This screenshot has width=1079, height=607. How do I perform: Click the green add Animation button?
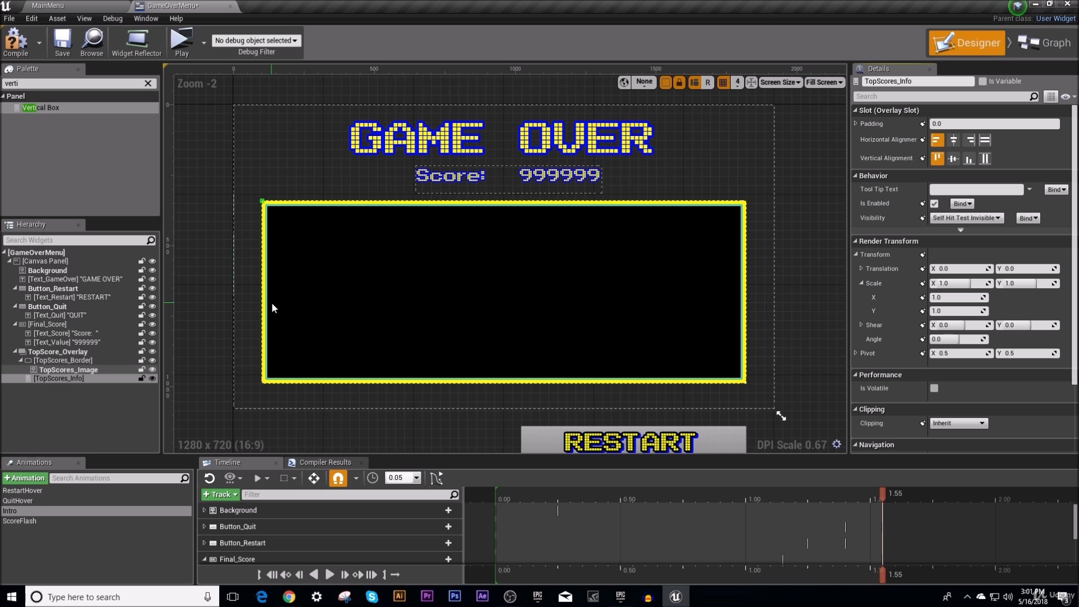(24, 478)
